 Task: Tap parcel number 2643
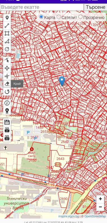(x=60, y=159)
